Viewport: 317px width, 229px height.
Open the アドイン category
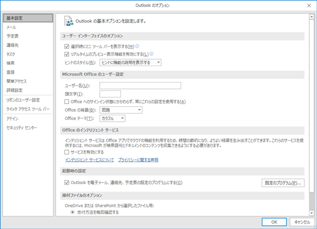[28, 119]
